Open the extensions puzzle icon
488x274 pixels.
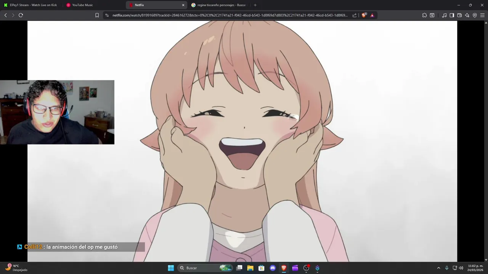pyautogui.click(x=424, y=15)
